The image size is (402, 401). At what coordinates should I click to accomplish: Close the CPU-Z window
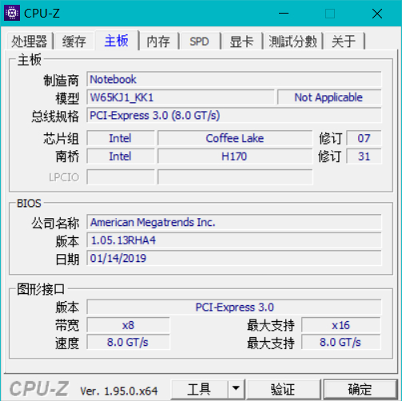coord(377,13)
